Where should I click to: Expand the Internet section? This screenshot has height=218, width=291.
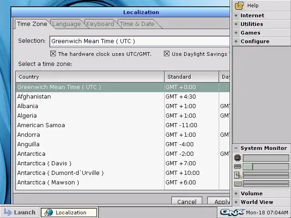pos(261,15)
